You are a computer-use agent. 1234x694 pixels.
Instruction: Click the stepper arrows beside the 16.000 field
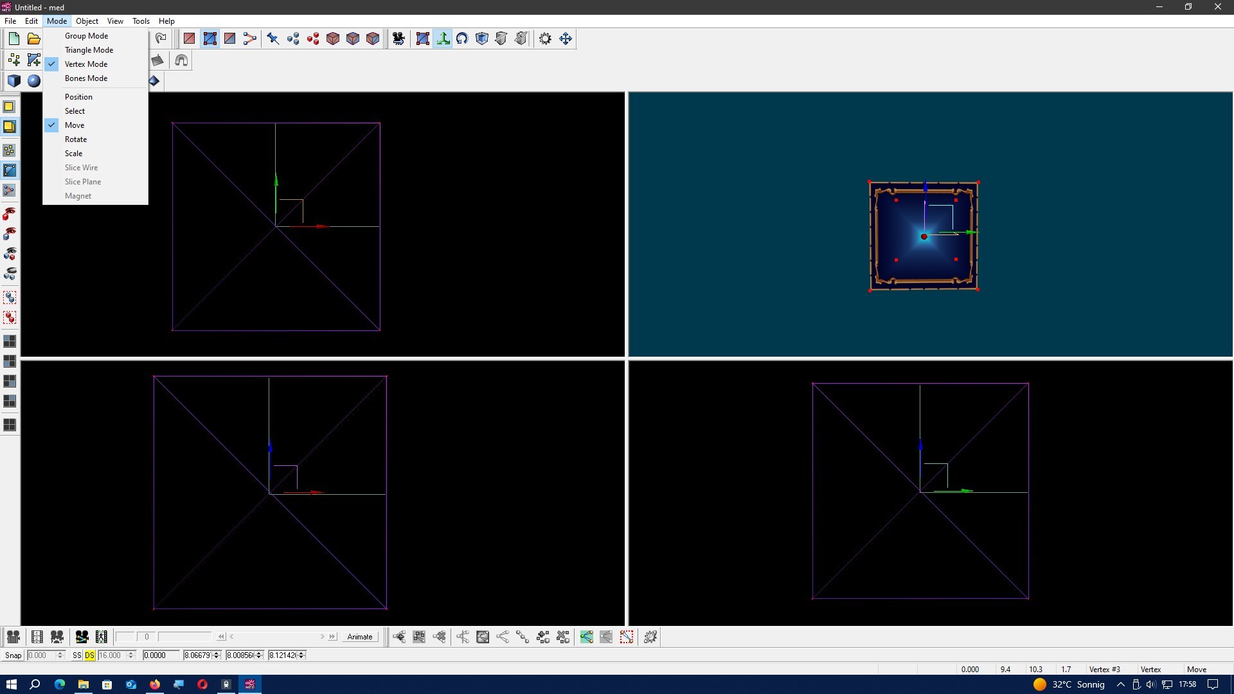(130, 655)
